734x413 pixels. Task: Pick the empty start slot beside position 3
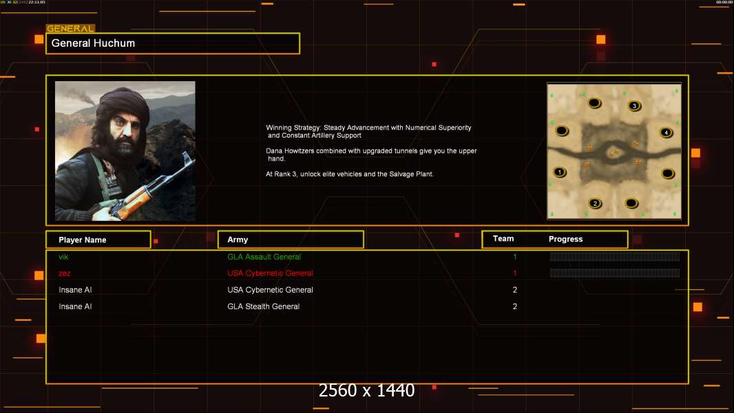[594, 103]
